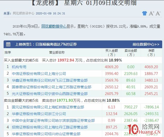Open 招商证券上海牡丹江路证券营业部 link
The height and width of the screenshot is (137, 164).
coord(50,127)
